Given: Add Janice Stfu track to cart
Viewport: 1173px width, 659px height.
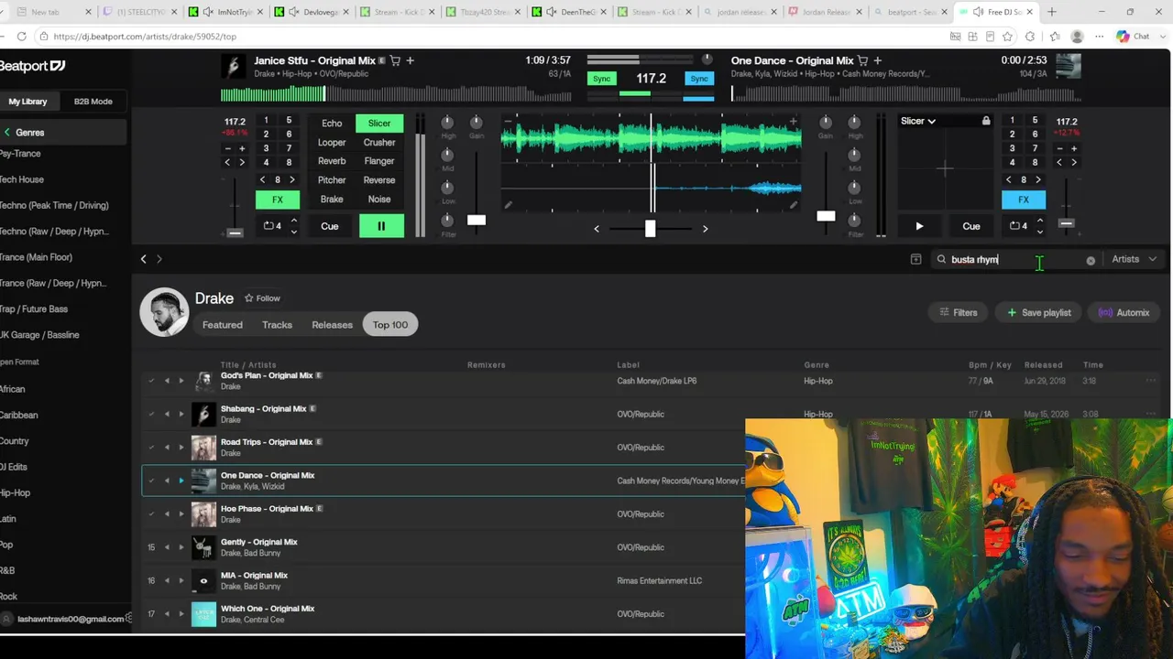Looking at the screenshot, I should (x=395, y=60).
